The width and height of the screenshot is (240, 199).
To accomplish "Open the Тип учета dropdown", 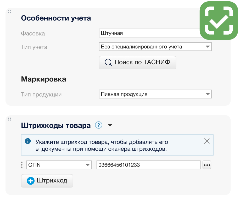I will [x=155, y=47].
